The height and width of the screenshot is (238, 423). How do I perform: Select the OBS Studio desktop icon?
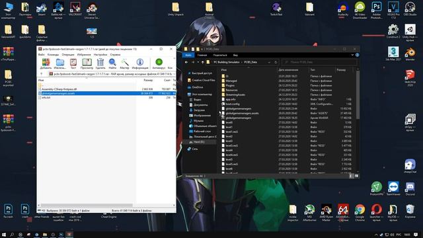(x=410, y=9)
